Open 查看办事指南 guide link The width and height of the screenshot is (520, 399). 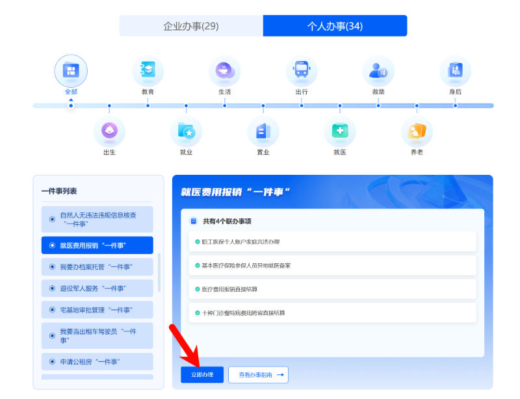point(258,375)
